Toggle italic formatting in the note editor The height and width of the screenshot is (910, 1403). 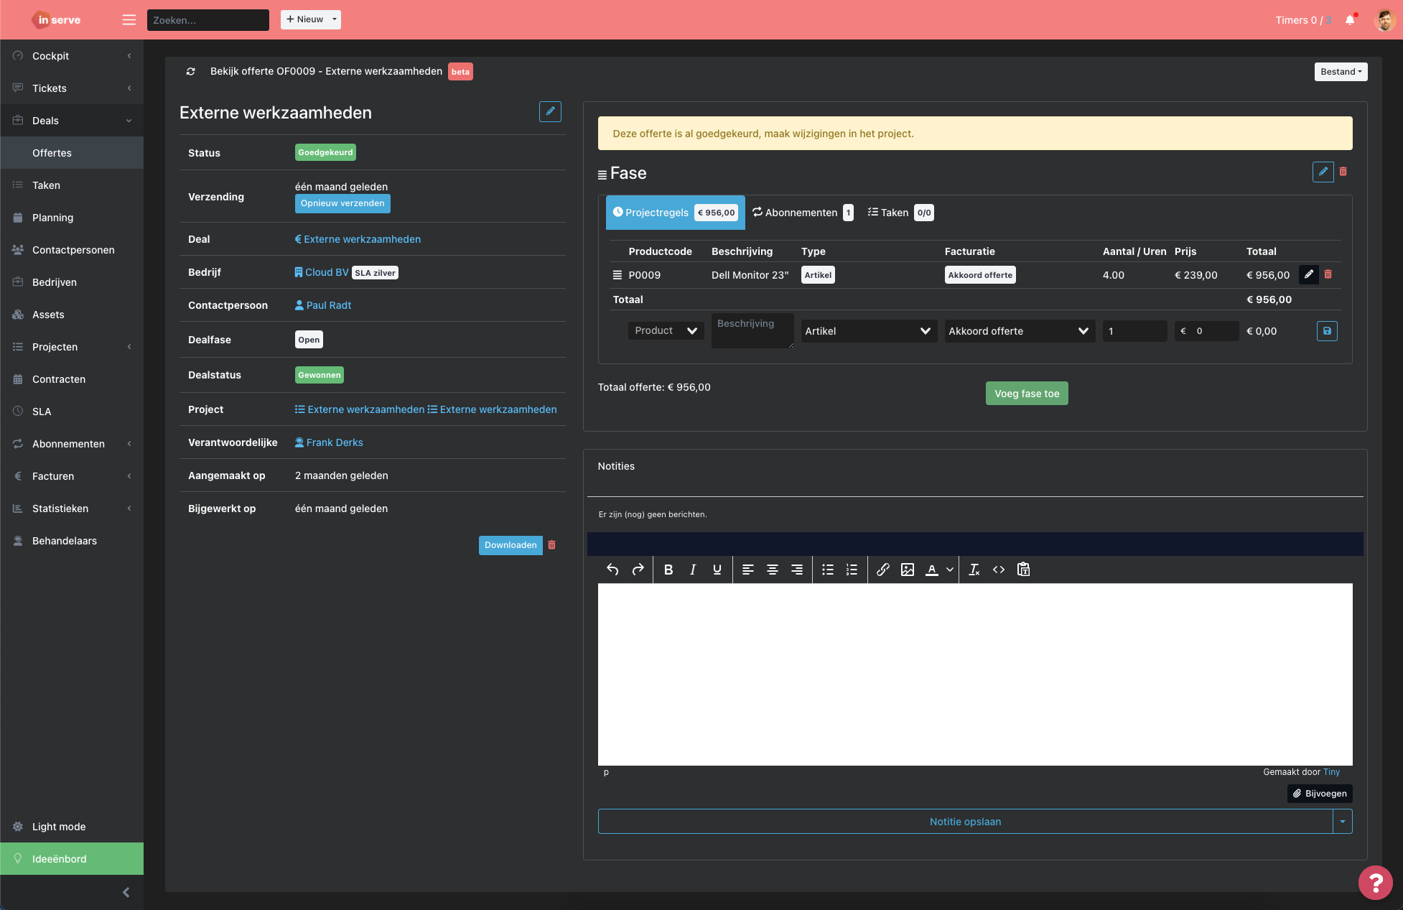coord(692,569)
